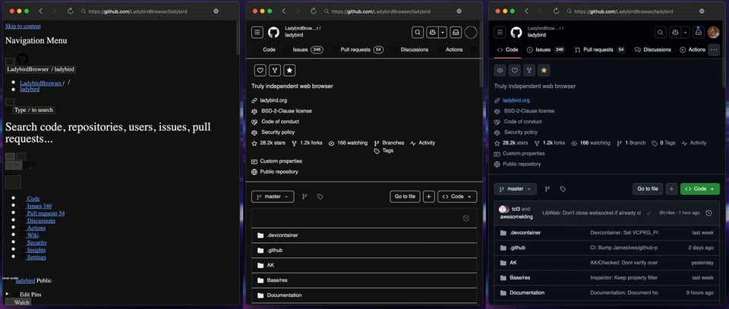729x309 pixels.
Task: Click the GitHub logo in the right window
Action: coord(516,32)
